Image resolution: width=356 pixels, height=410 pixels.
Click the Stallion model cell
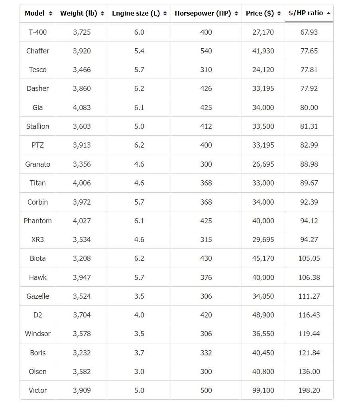37,126
